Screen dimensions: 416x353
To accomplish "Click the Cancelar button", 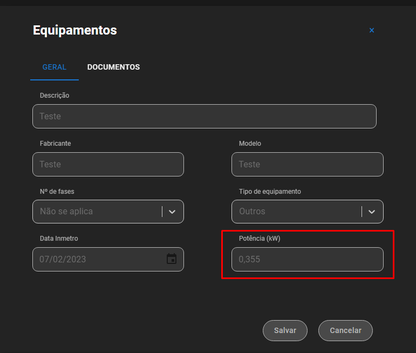I will [x=345, y=330].
